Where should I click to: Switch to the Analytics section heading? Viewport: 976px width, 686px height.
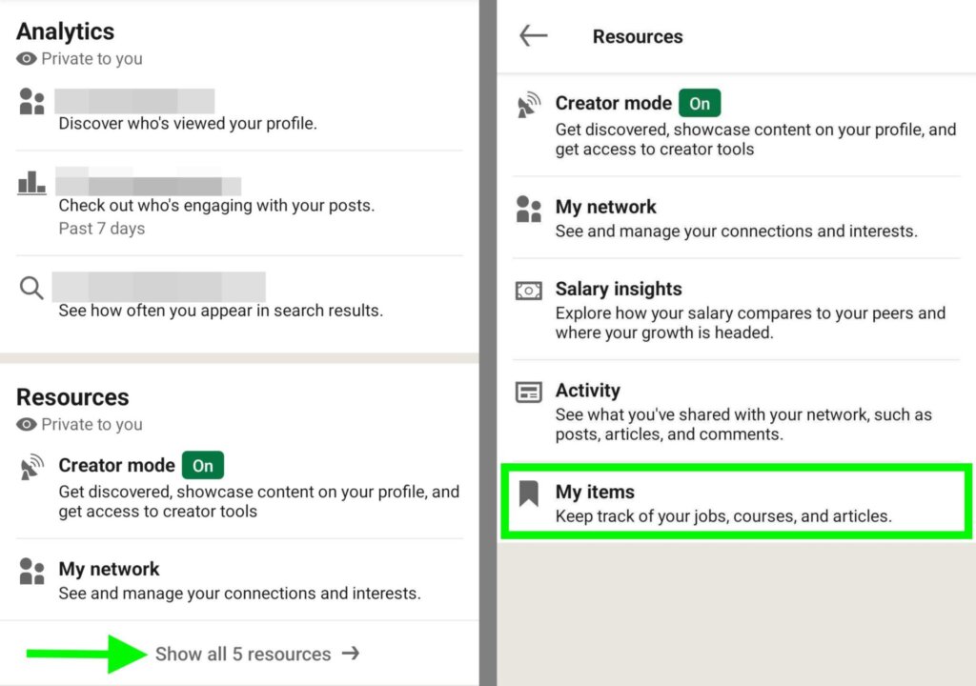(x=65, y=30)
